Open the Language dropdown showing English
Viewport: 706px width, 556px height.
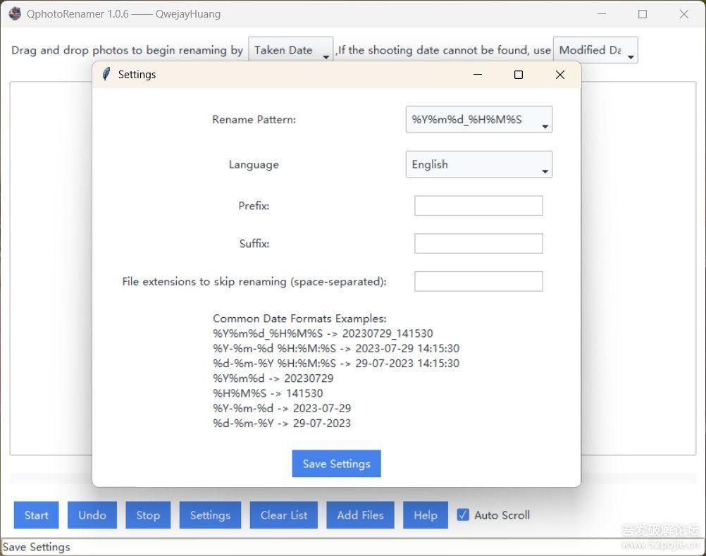click(x=478, y=164)
